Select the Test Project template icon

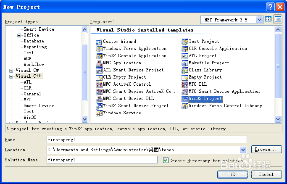tap(185, 42)
